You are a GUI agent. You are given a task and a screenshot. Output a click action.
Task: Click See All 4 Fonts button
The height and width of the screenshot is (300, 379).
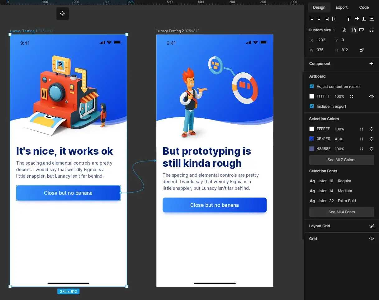[x=342, y=212]
